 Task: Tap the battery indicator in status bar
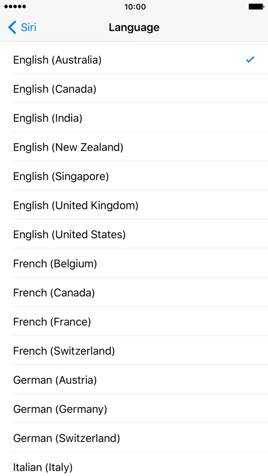[x=256, y=6]
